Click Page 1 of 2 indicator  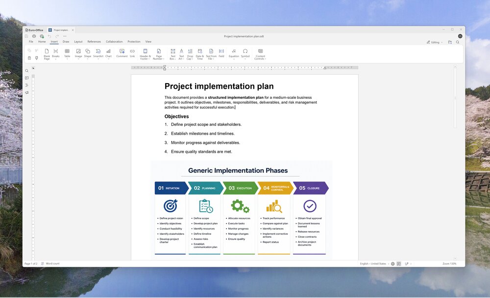point(31,264)
